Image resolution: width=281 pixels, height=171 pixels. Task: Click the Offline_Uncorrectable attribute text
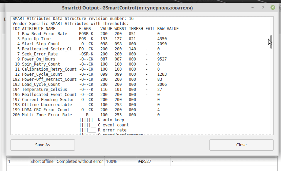47,105
